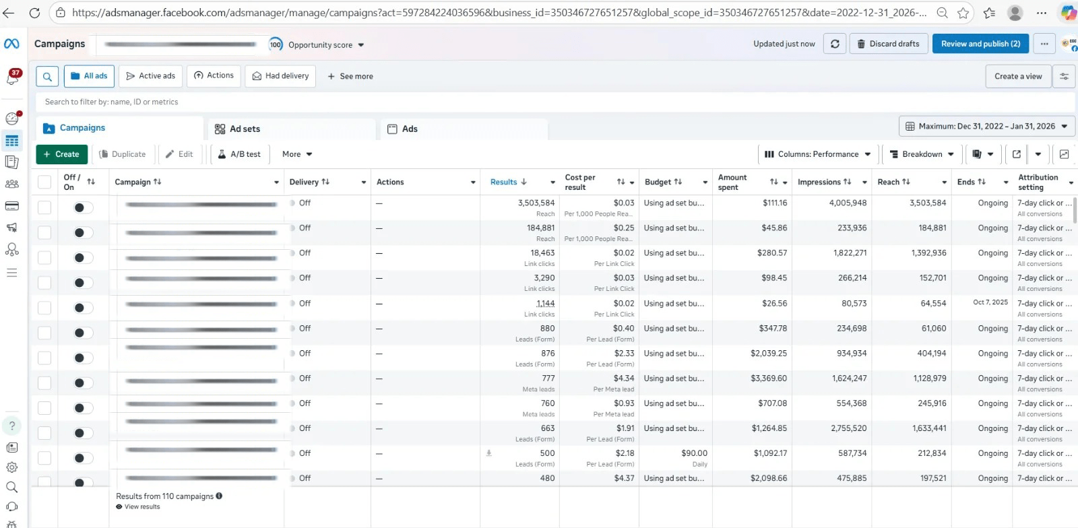Open the search filter magnifier icon
Image resolution: width=1078 pixels, height=528 pixels.
[47, 76]
